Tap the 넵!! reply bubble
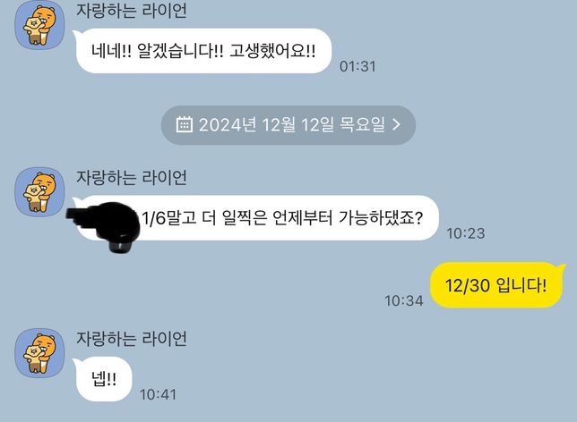 point(103,379)
